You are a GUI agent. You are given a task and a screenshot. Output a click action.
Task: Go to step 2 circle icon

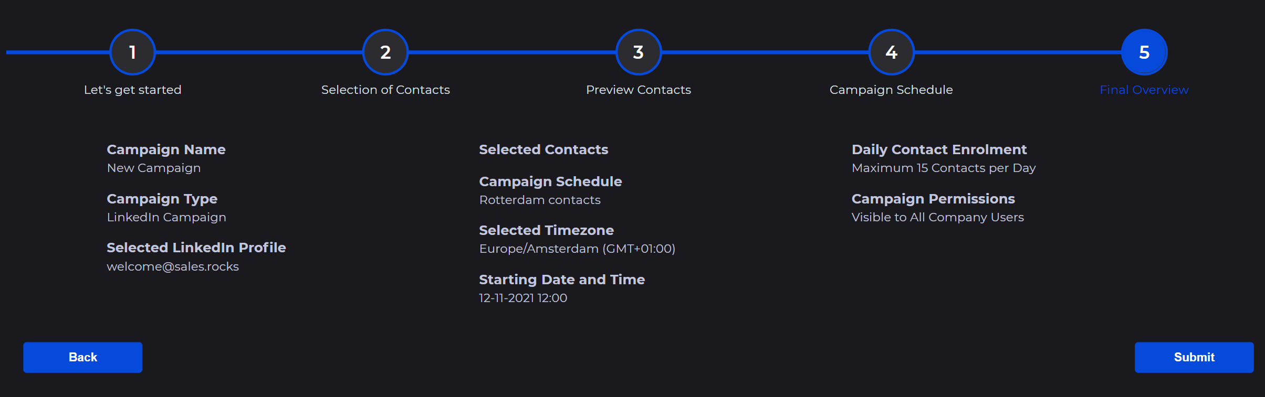tap(385, 52)
